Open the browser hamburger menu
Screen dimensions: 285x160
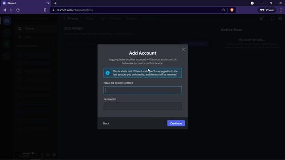click(281, 10)
